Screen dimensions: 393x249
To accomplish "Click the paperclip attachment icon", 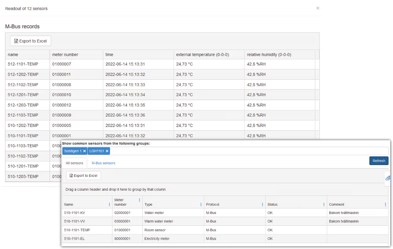I will pyautogui.click(x=387, y=178).
